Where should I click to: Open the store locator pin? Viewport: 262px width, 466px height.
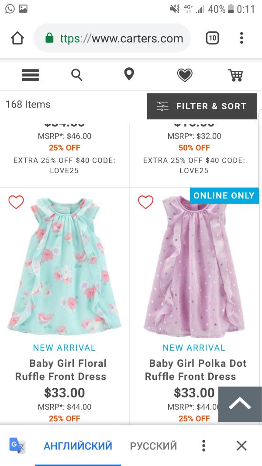(x=129, y=74)
